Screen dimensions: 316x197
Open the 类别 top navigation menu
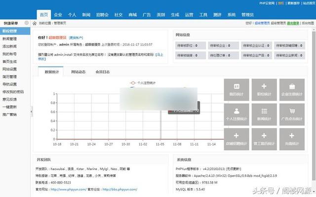click(161, 15)
